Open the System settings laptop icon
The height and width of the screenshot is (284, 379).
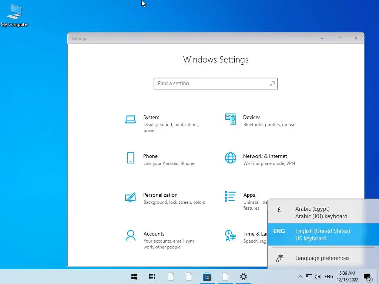tap(131, 119)
